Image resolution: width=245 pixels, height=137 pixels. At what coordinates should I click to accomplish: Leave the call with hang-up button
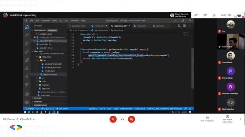[x=122, y=119]
